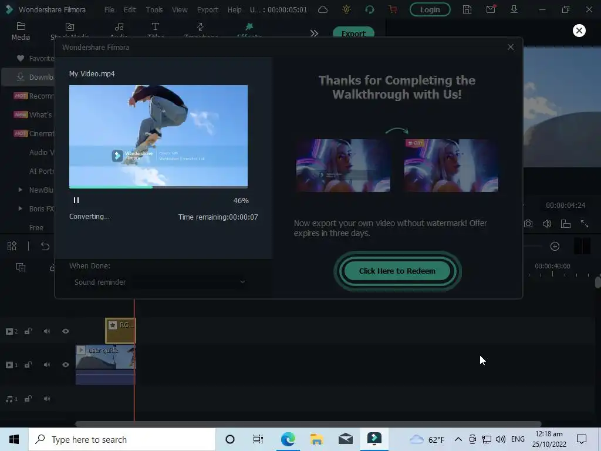Switch to the Transitions tab
The height and width of the screenshot is (451, 601).
coord(201,31)
